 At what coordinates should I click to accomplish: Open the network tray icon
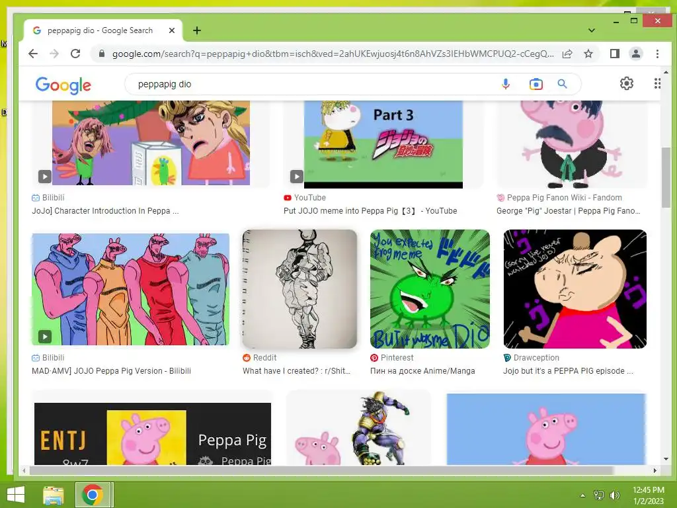coord(599,495)
